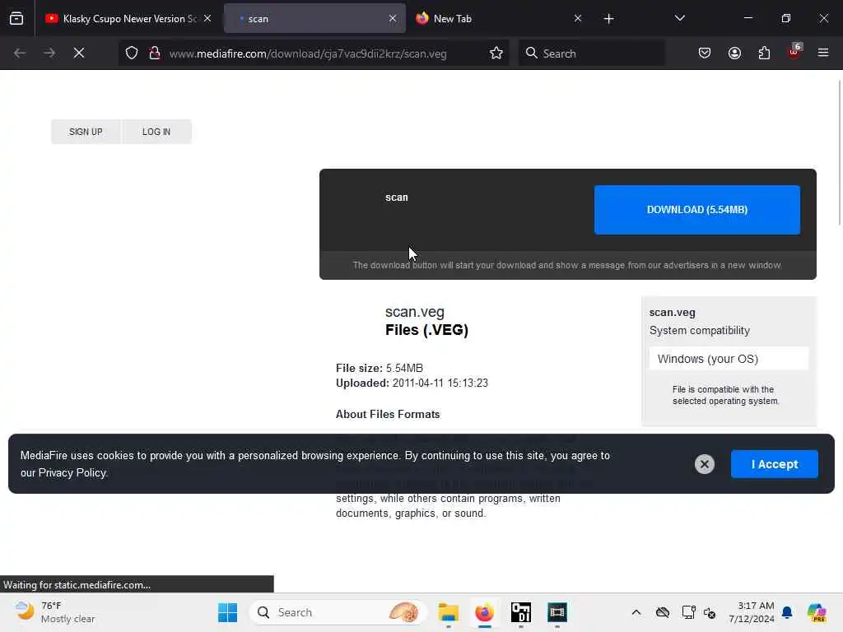Stop loading the page
843x632 pixels.
(x=79, y=53)
